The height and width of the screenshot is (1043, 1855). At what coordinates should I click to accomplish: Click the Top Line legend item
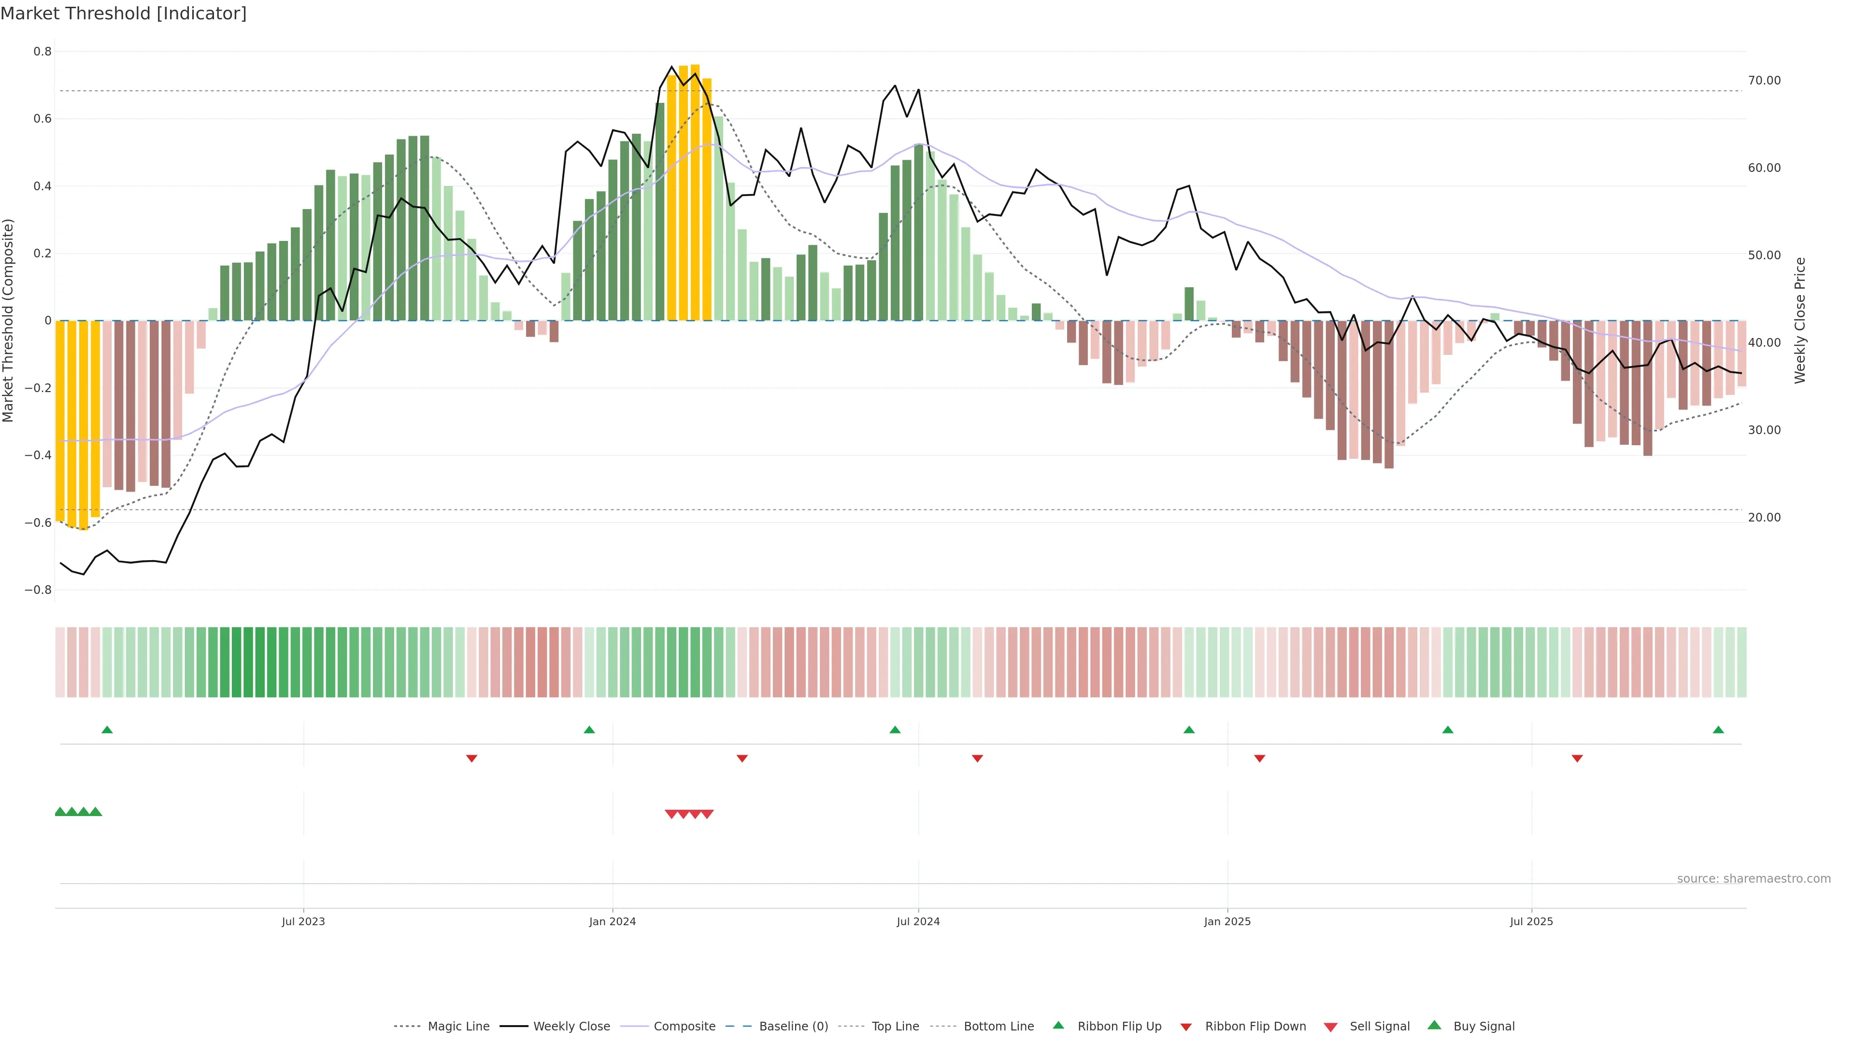click(x=895, y=1027)
